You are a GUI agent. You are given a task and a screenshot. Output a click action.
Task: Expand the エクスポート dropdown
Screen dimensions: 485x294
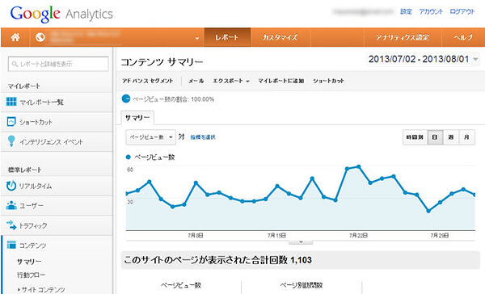coord(230,81)
